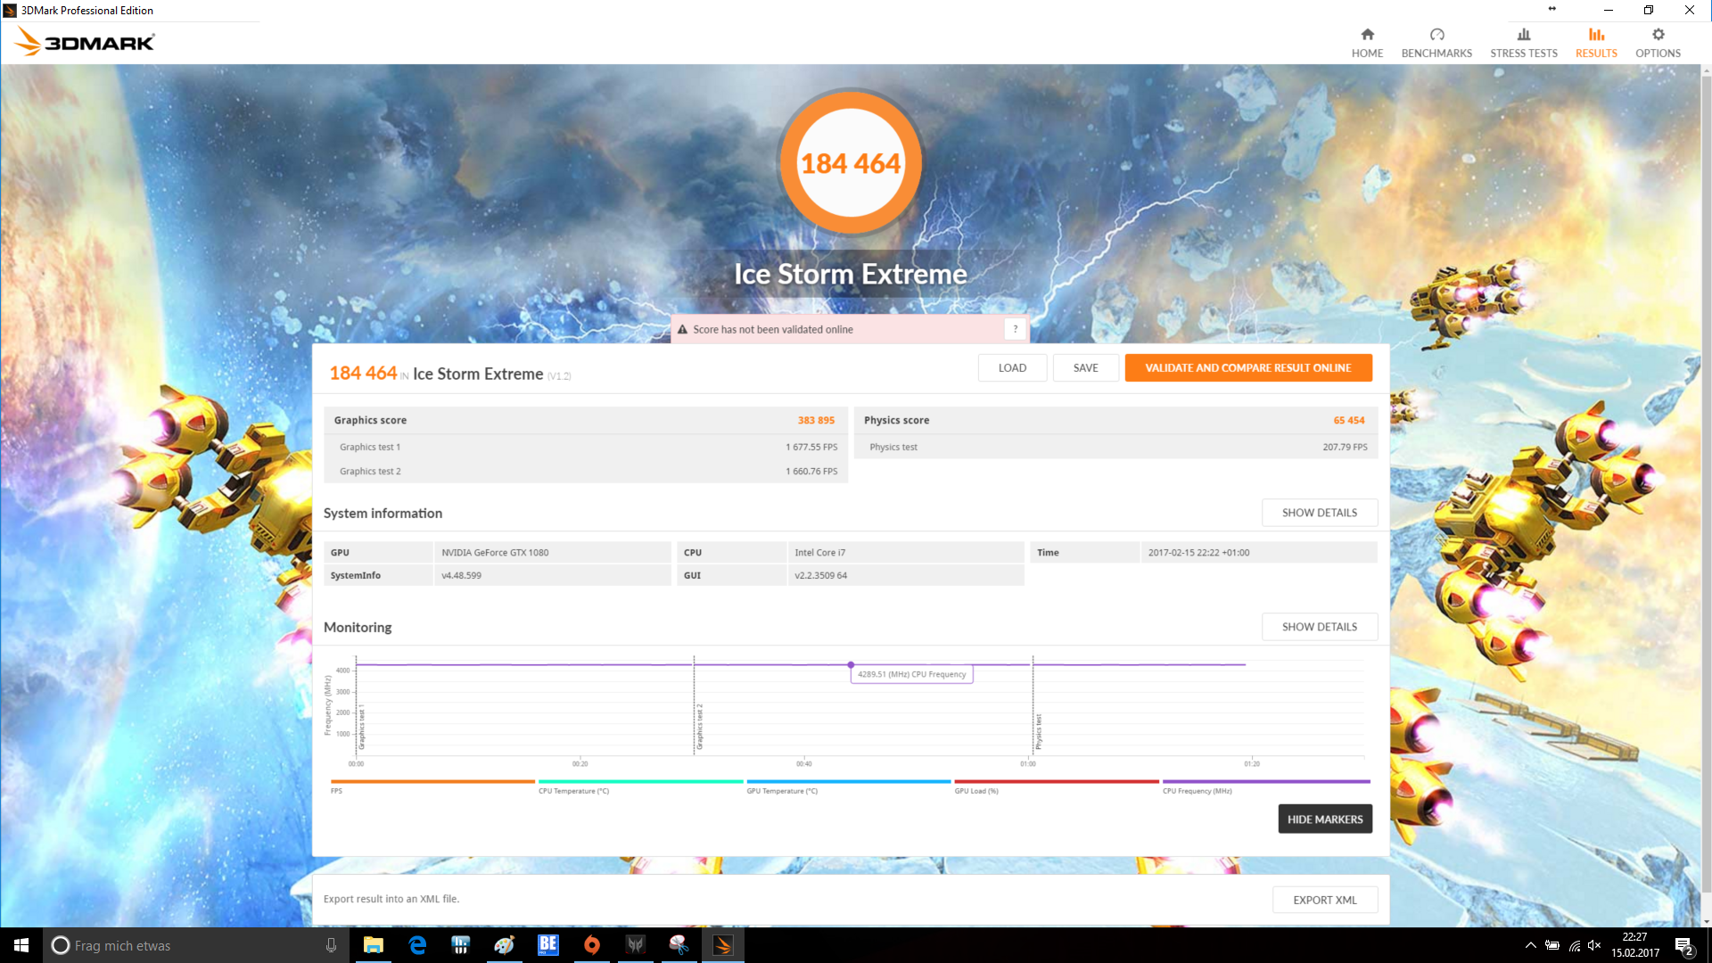
Task: Toggle the FPS graph legend line
Action: [432, 782]
